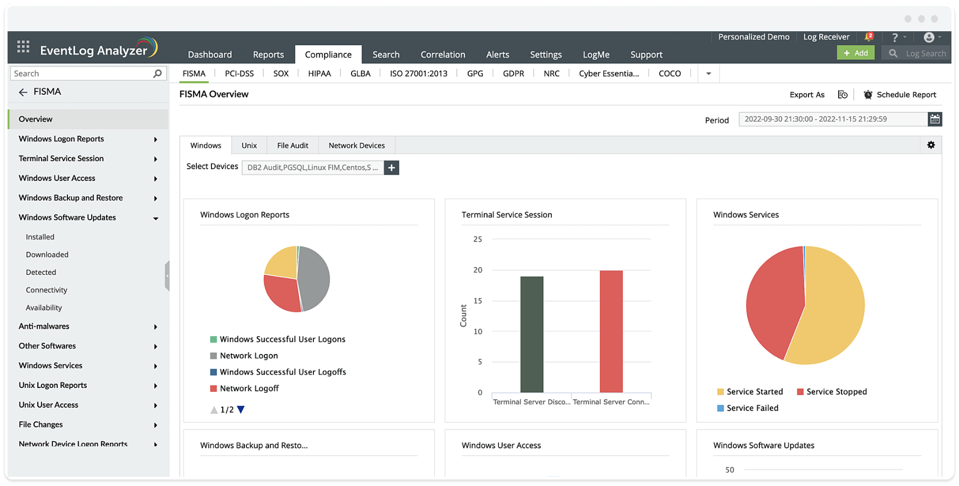Open the export history clock icon
Image resolution: width=959 pixels, height=486 pixels.
(842, 95)
